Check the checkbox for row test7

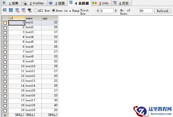(x=5, y=52)
